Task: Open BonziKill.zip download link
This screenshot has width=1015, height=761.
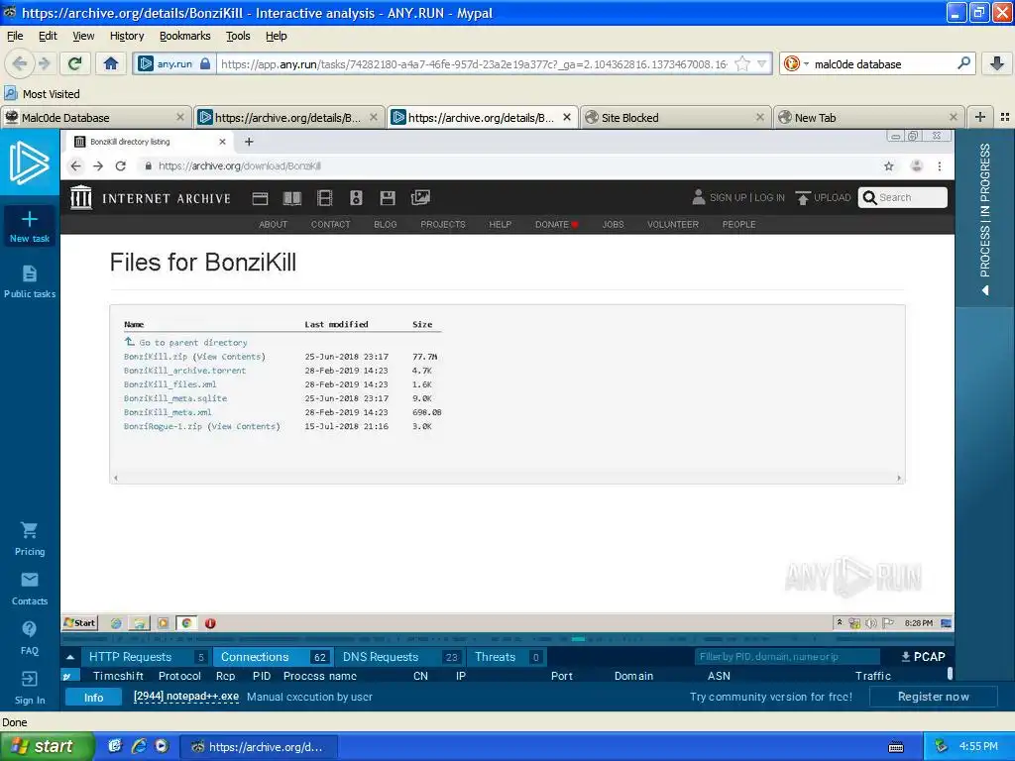Action: (x=156, y=357)
